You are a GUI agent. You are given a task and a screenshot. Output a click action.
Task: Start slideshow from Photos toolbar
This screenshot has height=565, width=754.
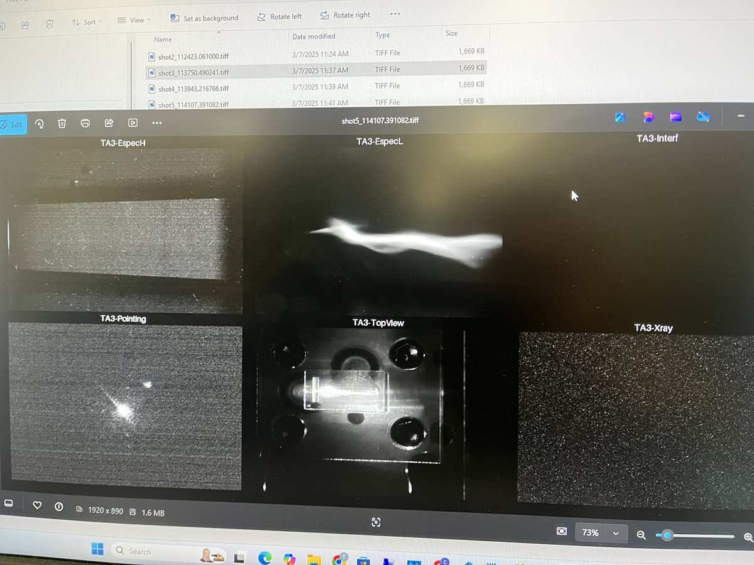133,123
